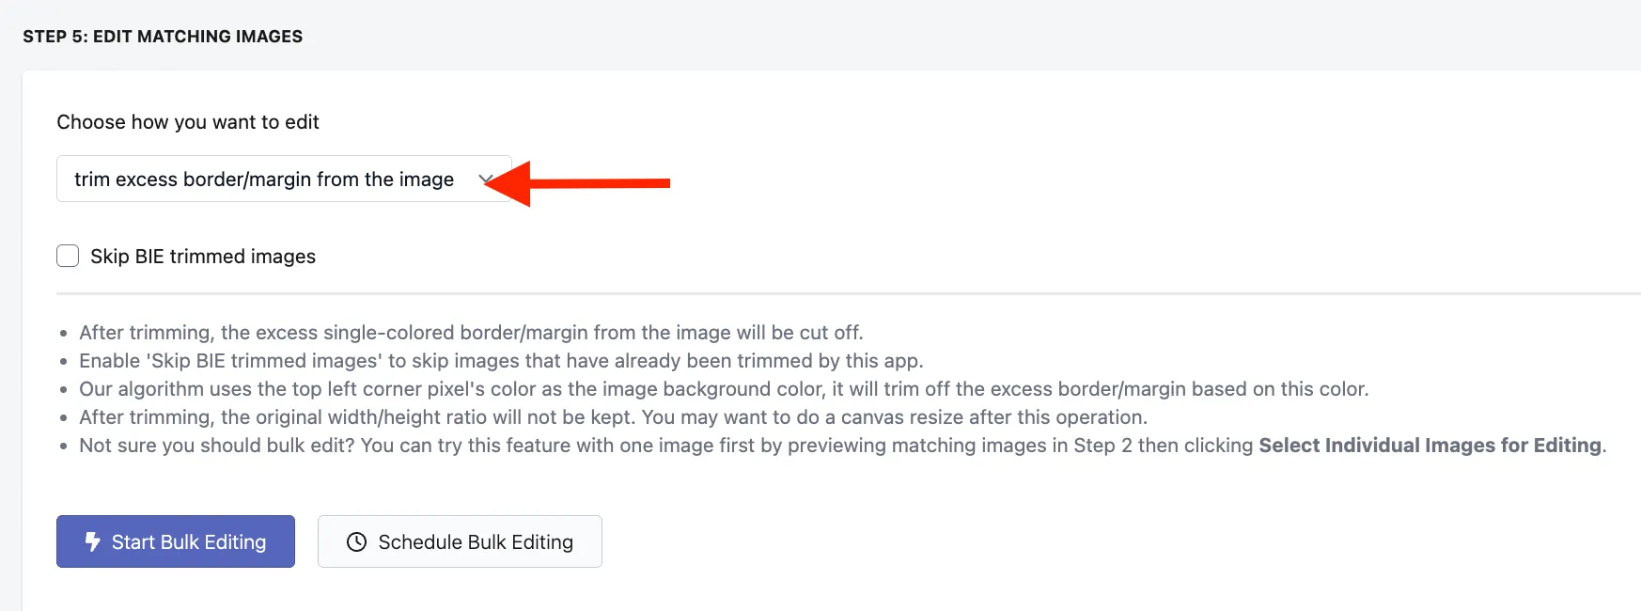Screen dimensions: 1641x611
Task: Click the red arrow annotation pointing at dropdown
Action: click(578, 182)
